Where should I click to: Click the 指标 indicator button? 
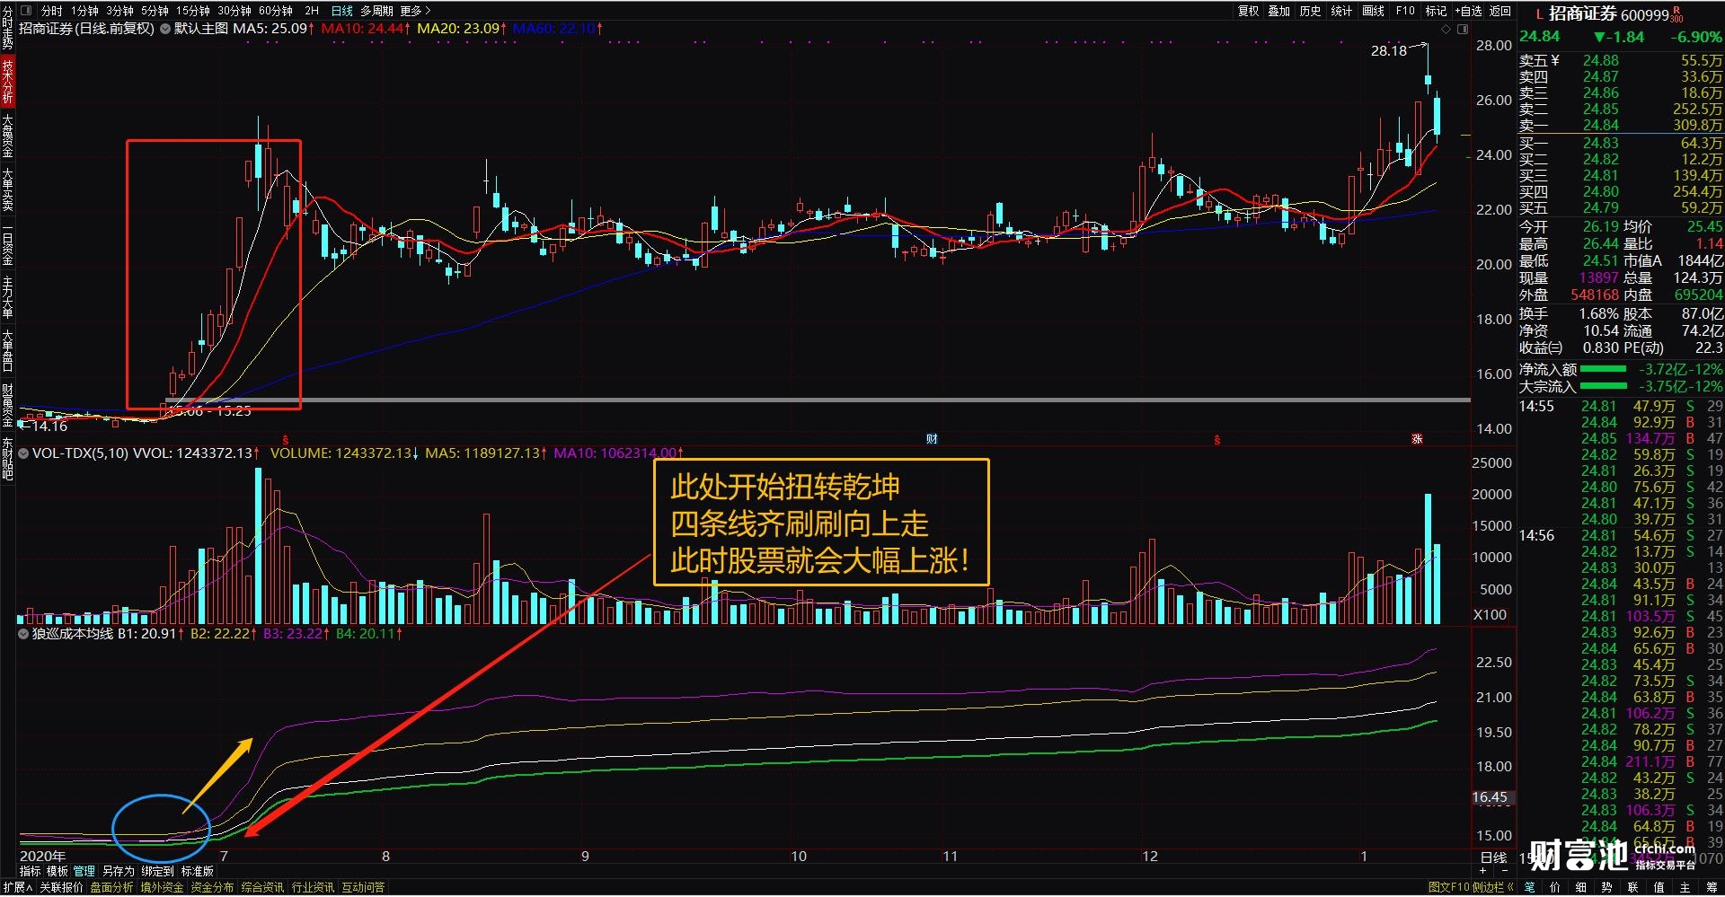point(31,871)
